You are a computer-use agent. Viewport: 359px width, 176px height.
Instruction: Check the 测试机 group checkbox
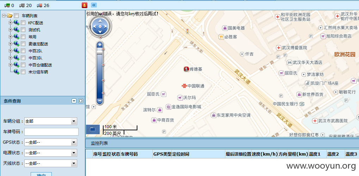(x=23, y=30)
